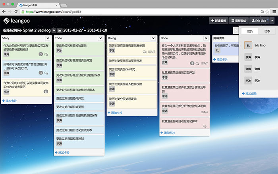Click the browser back arrow
This screenshot has height=174, width=278.
tap(4, 12)
